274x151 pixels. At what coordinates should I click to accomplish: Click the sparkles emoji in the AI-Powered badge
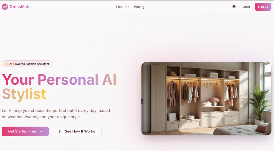click(x=7, y=64)
